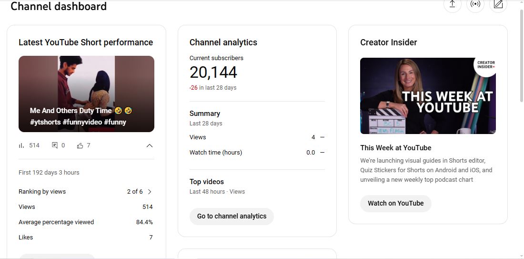Click the create post pencil icon

[x=498, y=4]
